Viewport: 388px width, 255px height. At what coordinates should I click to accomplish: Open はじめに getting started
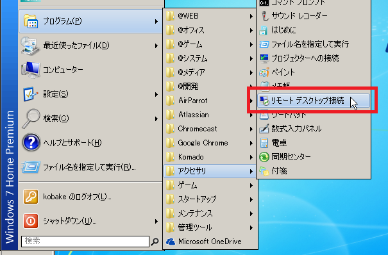click(x=314, y=30)
